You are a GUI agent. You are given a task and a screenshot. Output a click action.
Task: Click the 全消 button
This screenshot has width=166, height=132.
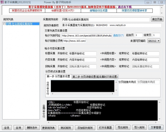[18, 128]
